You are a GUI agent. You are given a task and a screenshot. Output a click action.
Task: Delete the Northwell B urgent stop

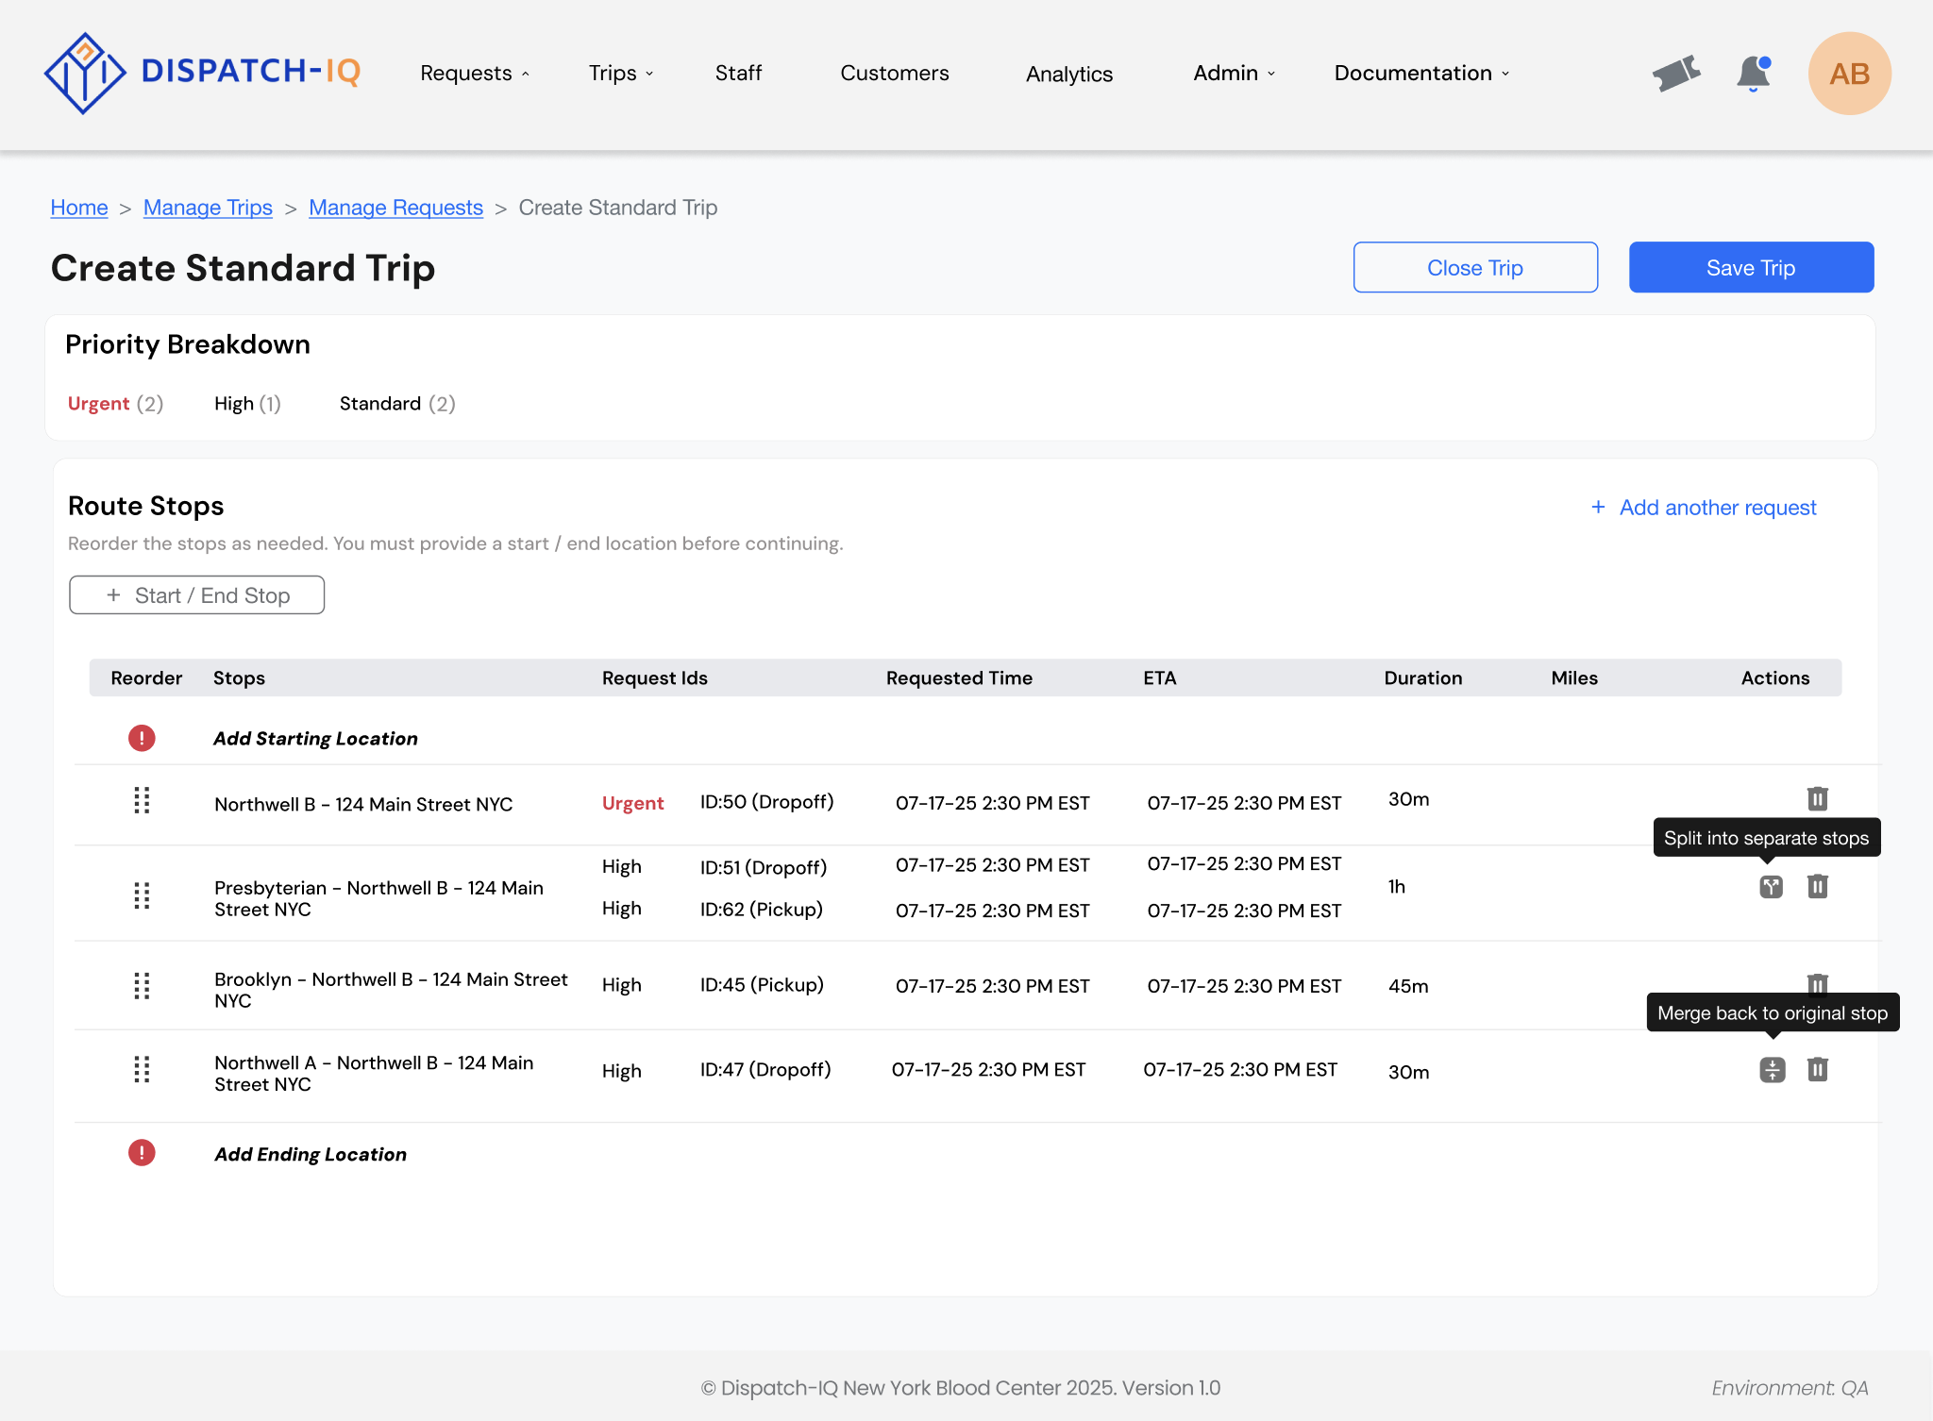1817,798
